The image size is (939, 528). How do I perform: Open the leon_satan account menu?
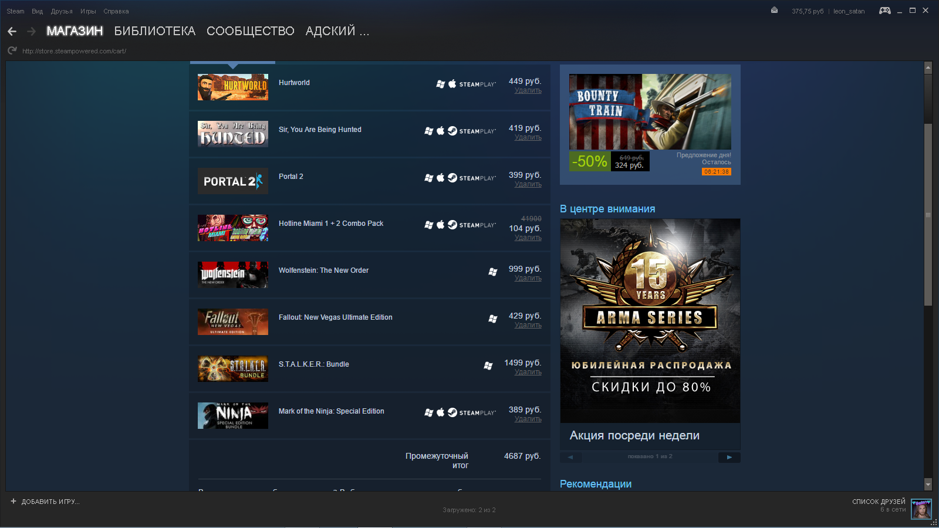(x=849, y=11)
